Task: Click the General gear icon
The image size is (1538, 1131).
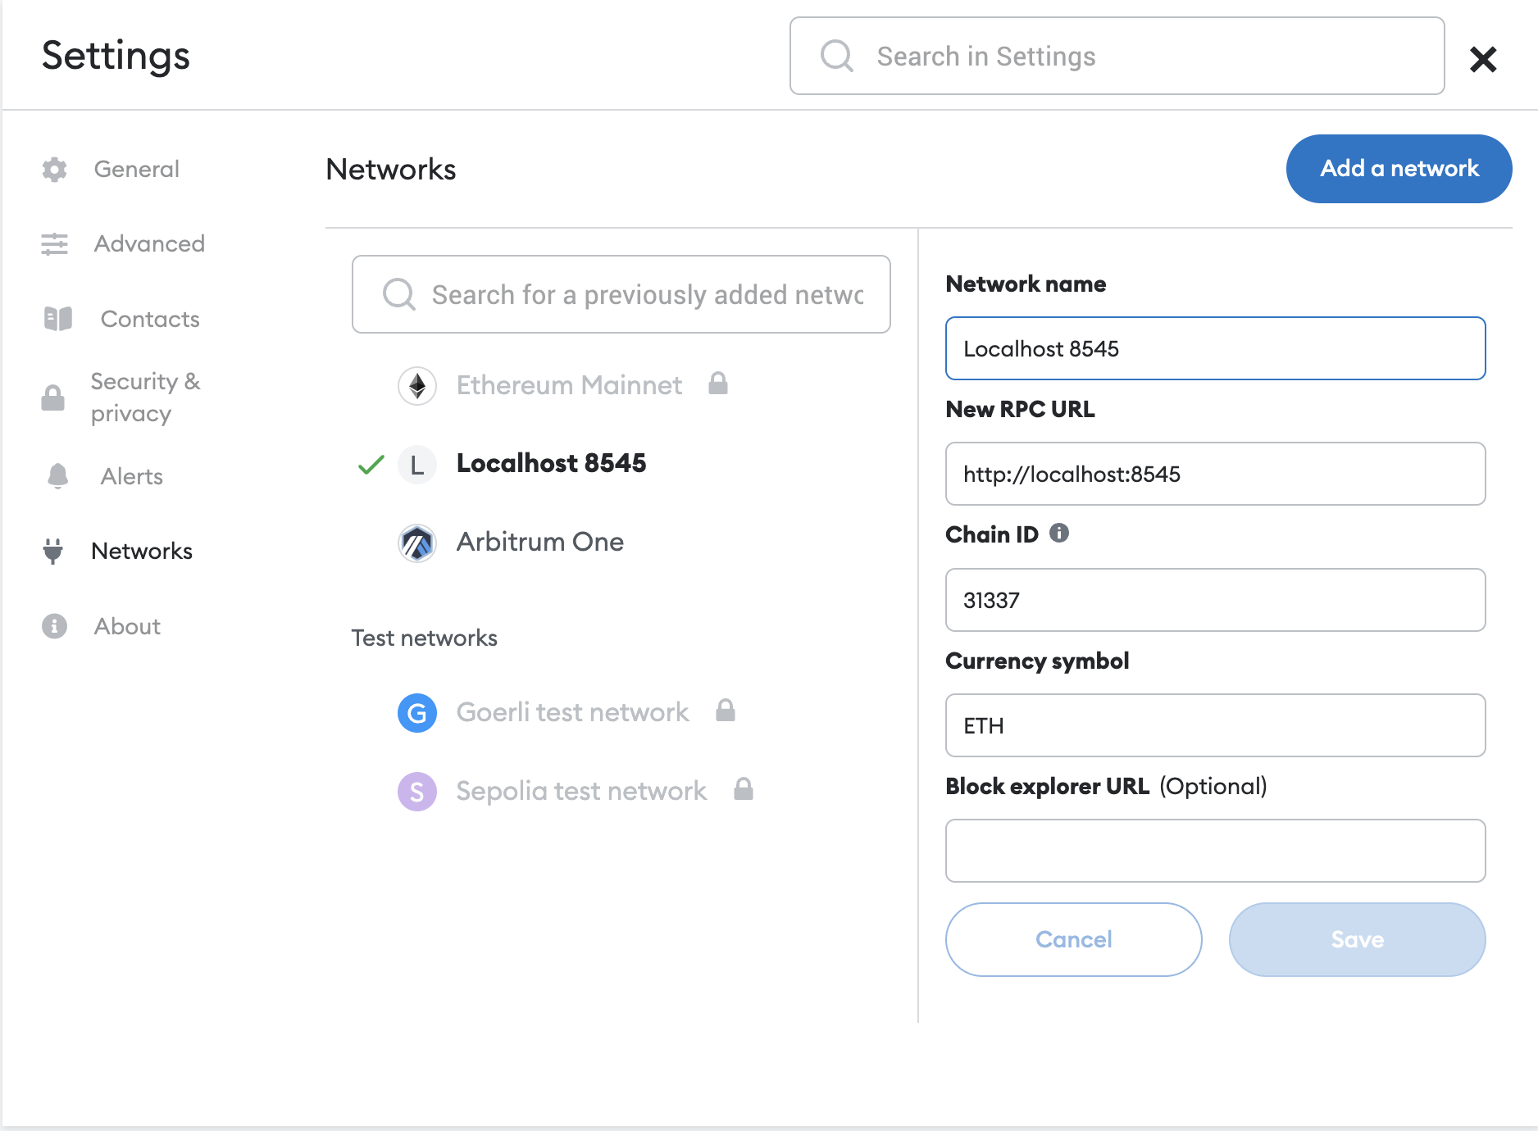Action: point(54,170)
